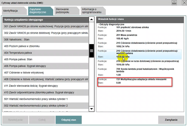Grab the function list scrollbar thumb
This screenshot has height=127, width=187.
click(91, 51)
